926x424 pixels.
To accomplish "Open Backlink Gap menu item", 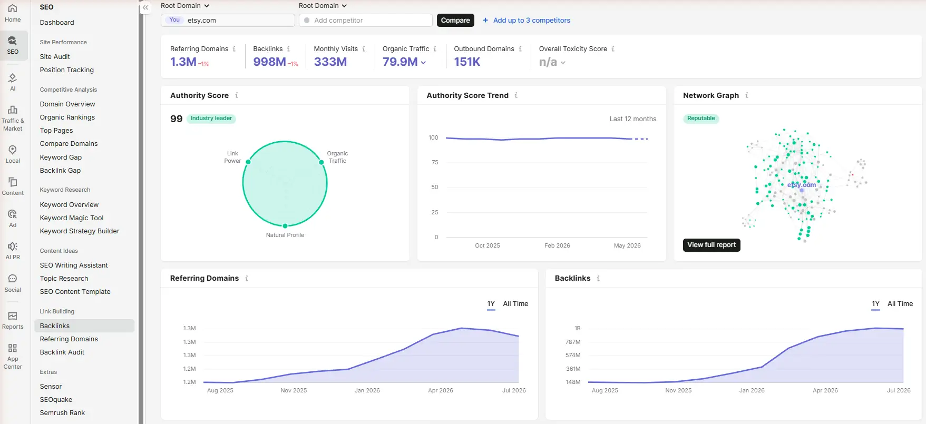I will tap(60, 171).
